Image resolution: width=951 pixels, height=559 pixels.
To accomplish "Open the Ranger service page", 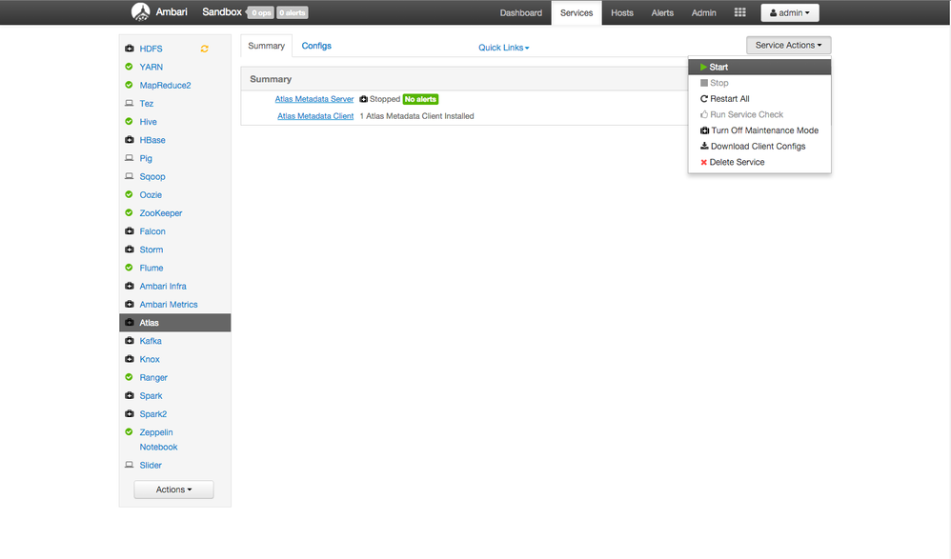I will (x=153, y=377).
